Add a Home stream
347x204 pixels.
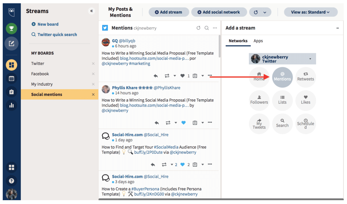(259, 77)
